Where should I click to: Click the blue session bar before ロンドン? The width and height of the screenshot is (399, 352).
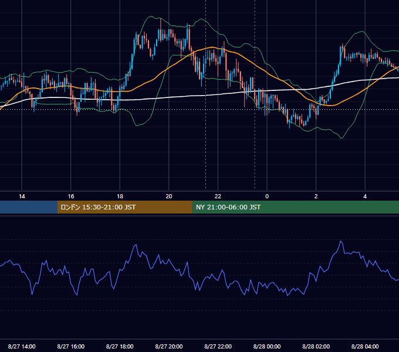(x=29, y=207)
